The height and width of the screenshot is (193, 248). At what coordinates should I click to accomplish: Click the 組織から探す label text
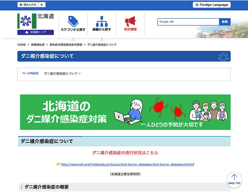102,29
